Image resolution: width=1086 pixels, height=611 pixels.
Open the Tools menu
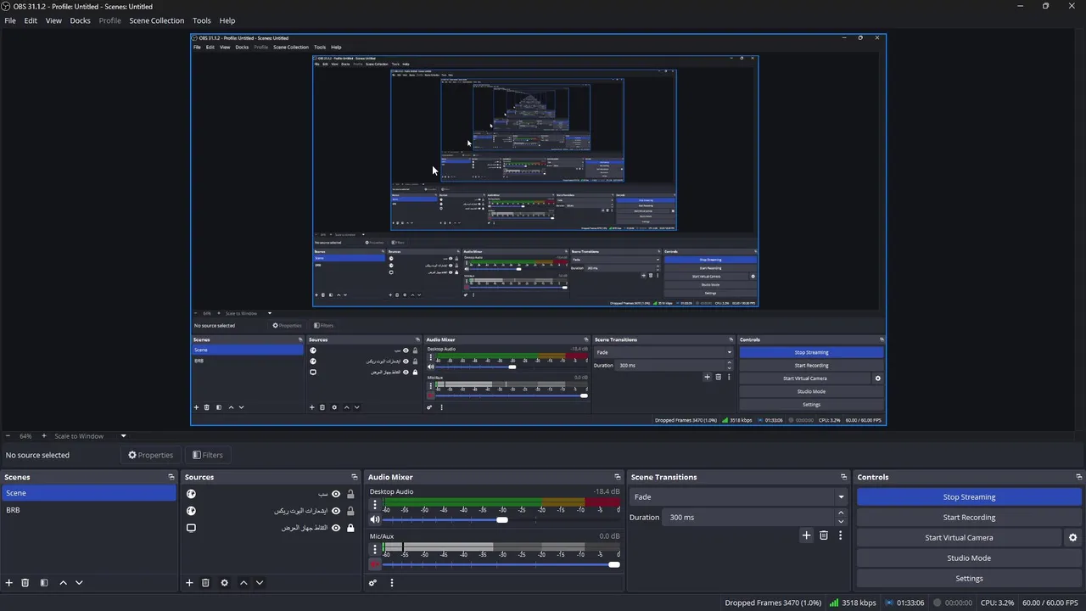tap(202, 20)
